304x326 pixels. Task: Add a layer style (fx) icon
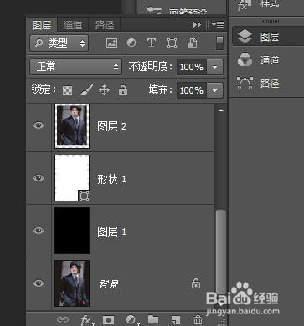coord(87,320)
